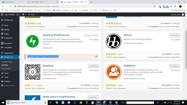
Task: Install the Gutenberg plugin now
Action: [x=93, y=66]
